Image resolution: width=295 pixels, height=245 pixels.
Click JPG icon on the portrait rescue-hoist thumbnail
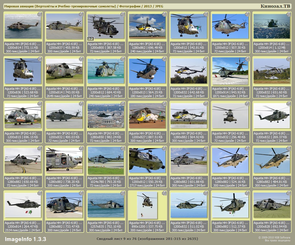164,193
